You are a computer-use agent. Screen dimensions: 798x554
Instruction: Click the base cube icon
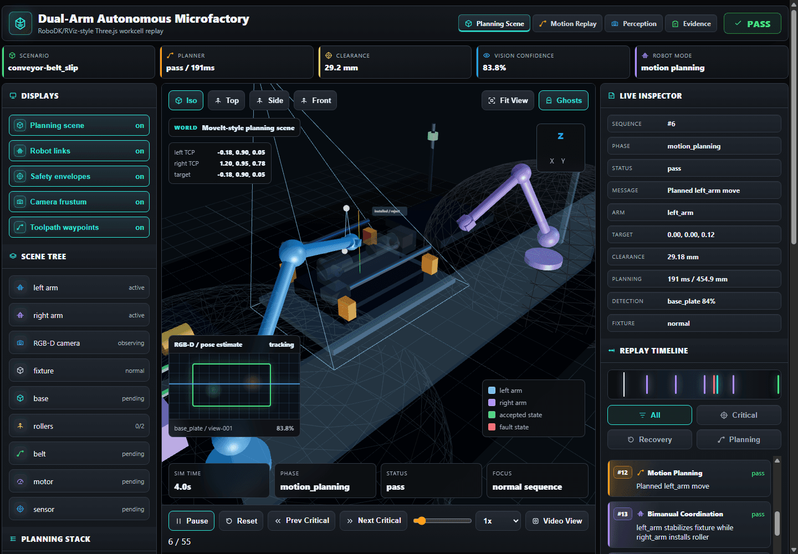point(21,398)
